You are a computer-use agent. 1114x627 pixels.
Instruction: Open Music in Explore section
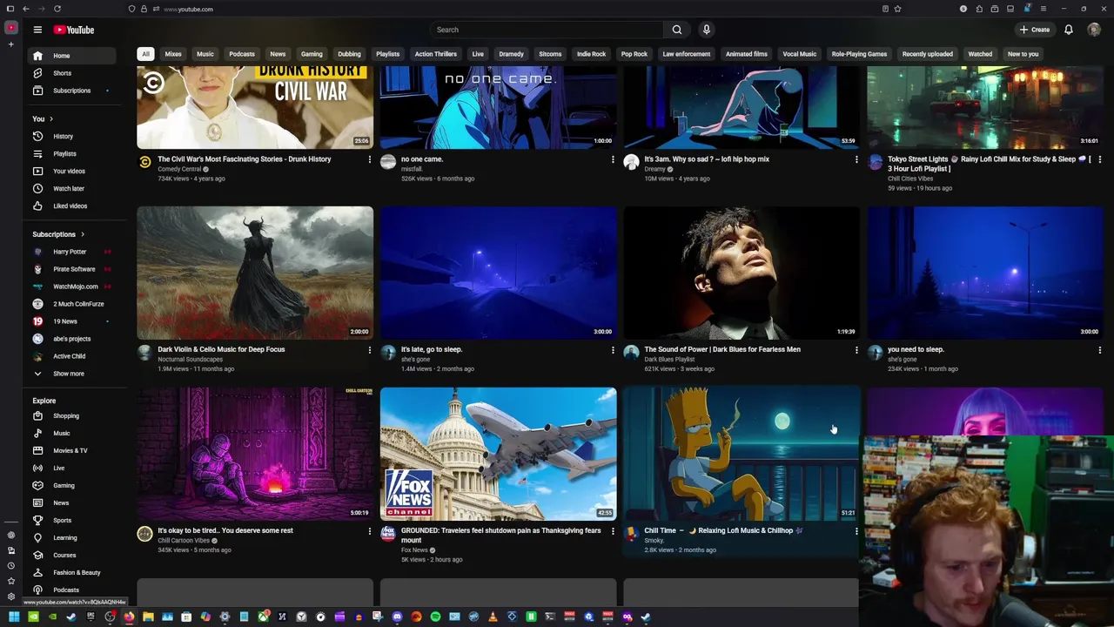click(x=70, y=433)
